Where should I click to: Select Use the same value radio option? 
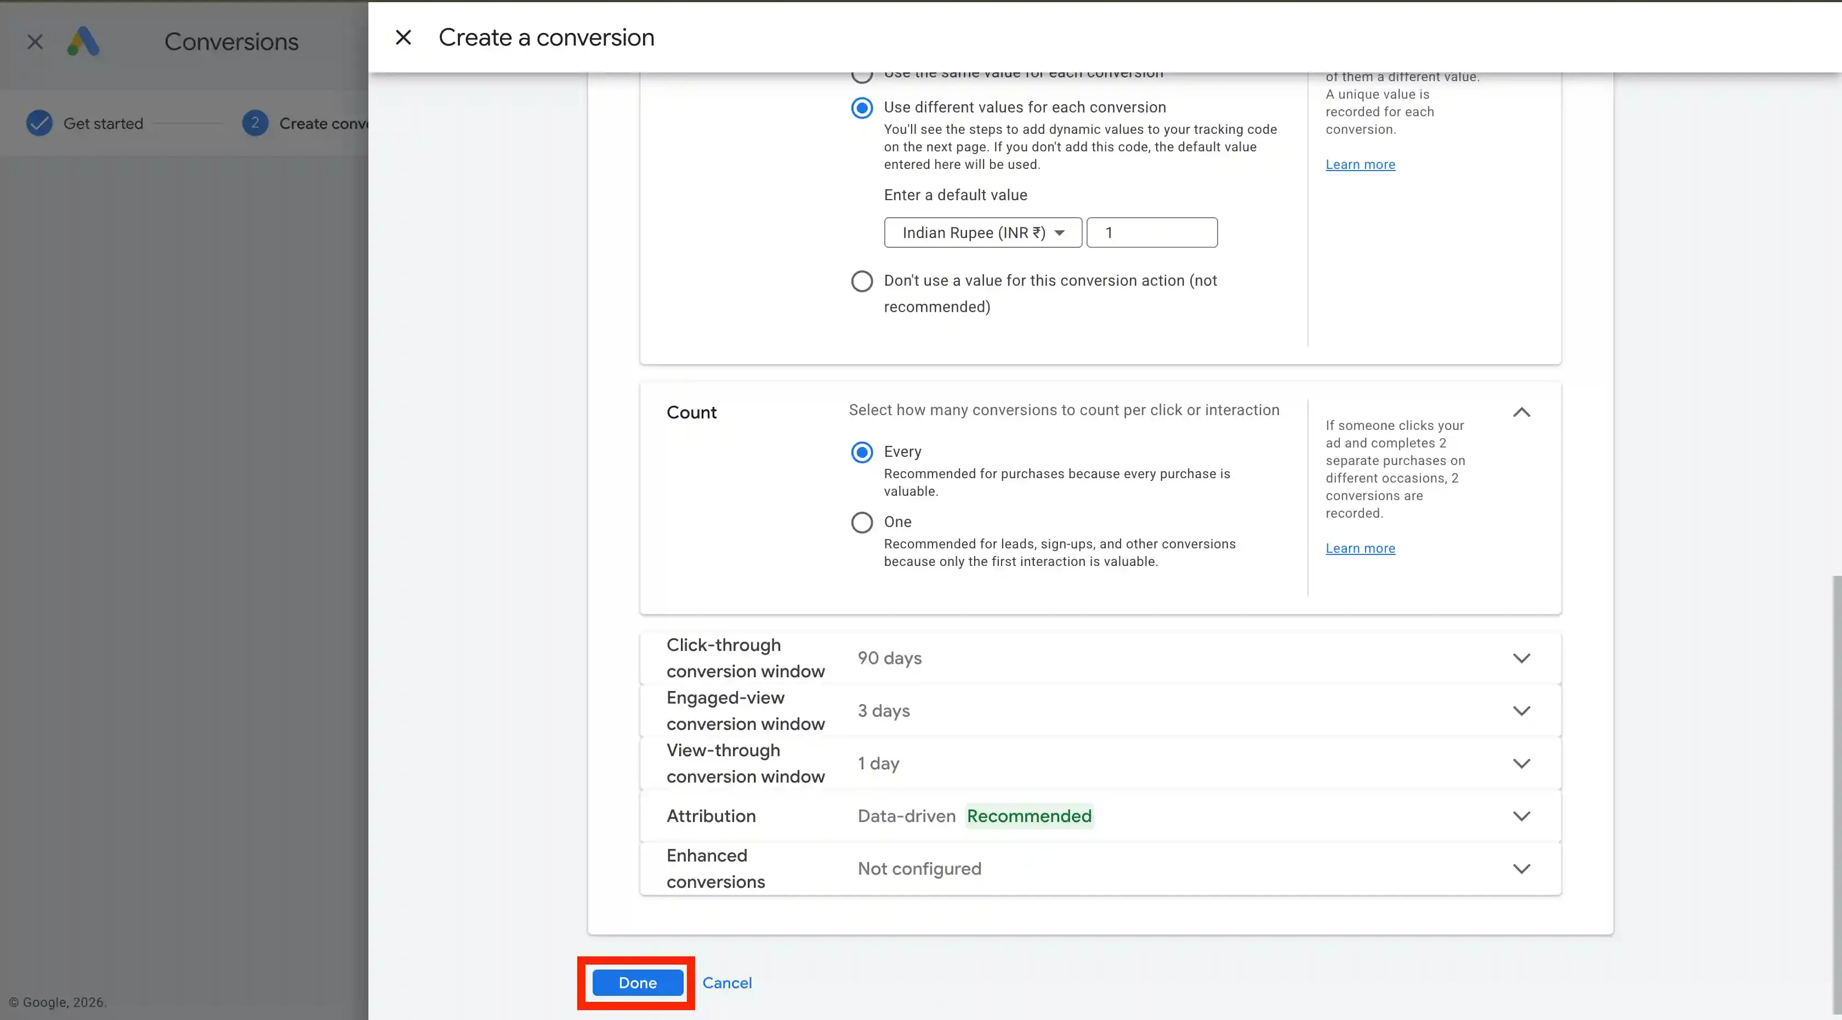pos(862,75)
